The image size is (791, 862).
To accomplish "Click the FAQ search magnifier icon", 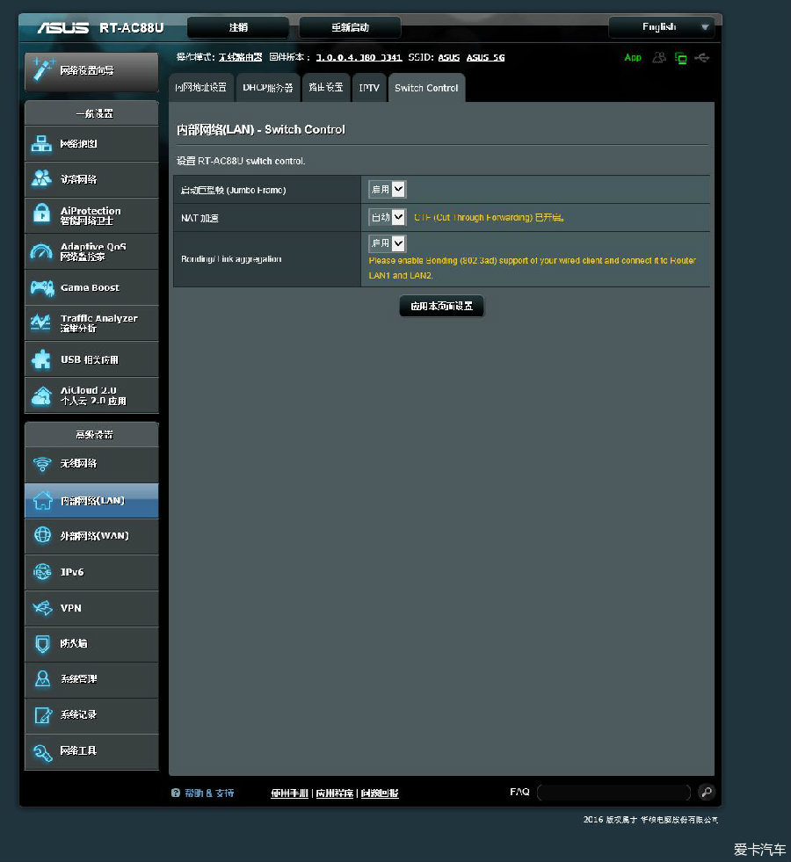I will [707, 792].
